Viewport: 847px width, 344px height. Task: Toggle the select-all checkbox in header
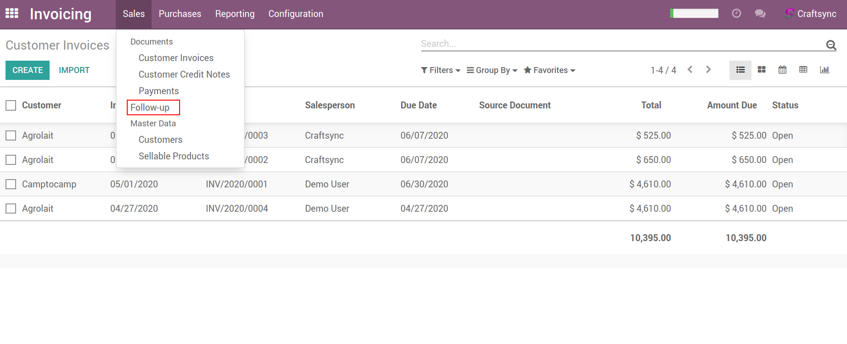point(11,106)
